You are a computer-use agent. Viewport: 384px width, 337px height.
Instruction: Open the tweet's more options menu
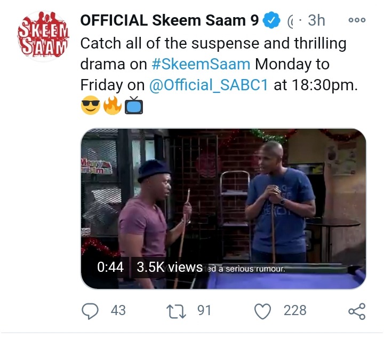[x=356, y=20]
